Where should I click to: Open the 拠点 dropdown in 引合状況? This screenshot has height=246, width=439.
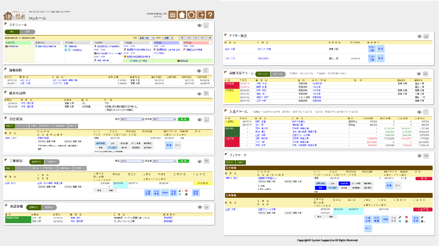(x=132, y=119)
